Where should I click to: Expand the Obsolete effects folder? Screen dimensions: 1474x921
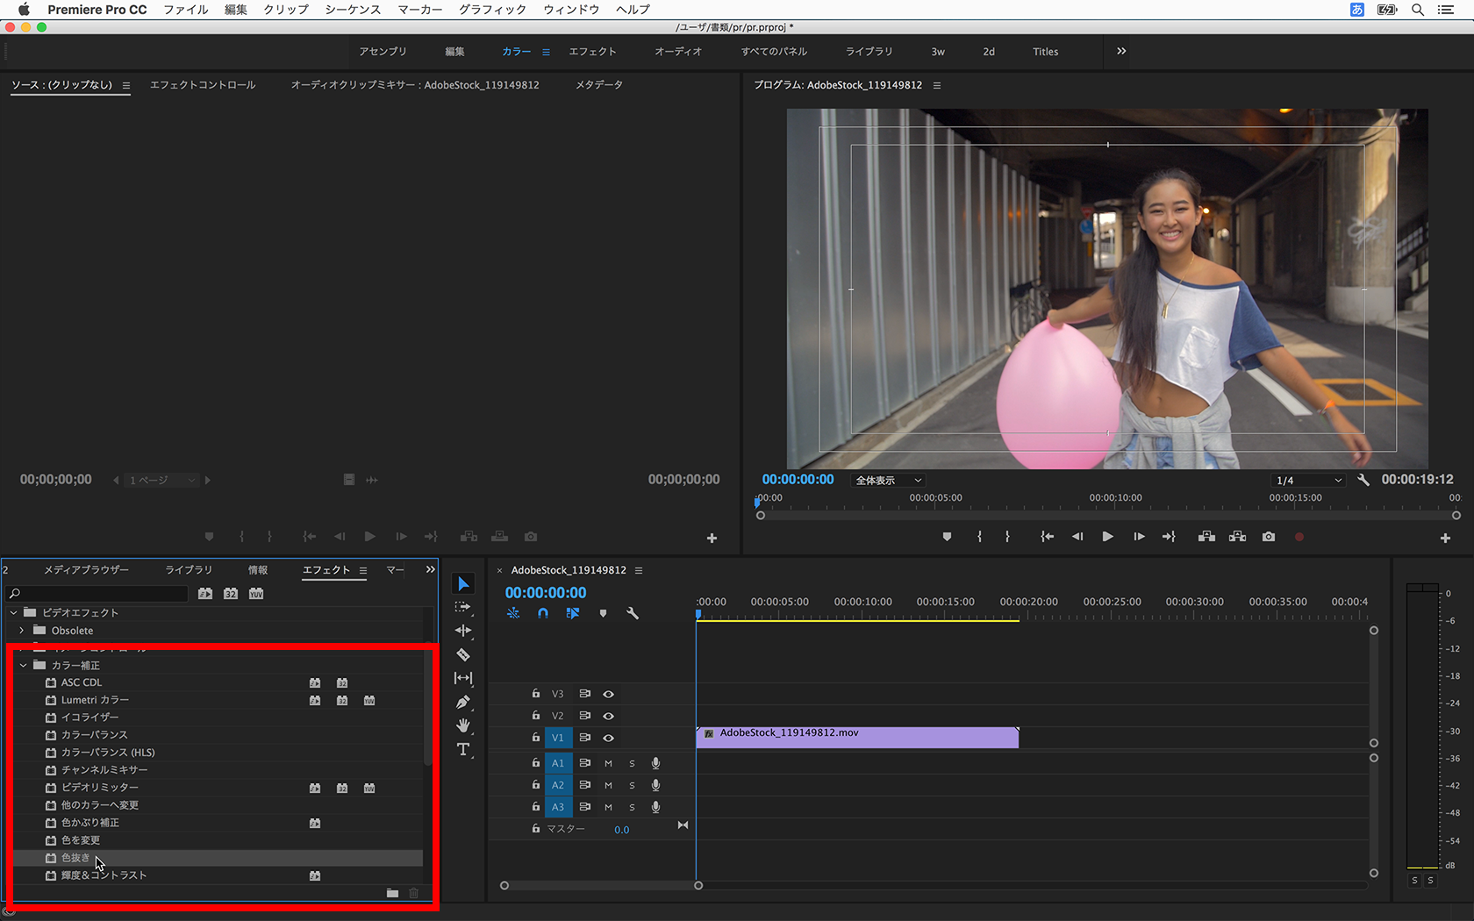click(22, 631)
